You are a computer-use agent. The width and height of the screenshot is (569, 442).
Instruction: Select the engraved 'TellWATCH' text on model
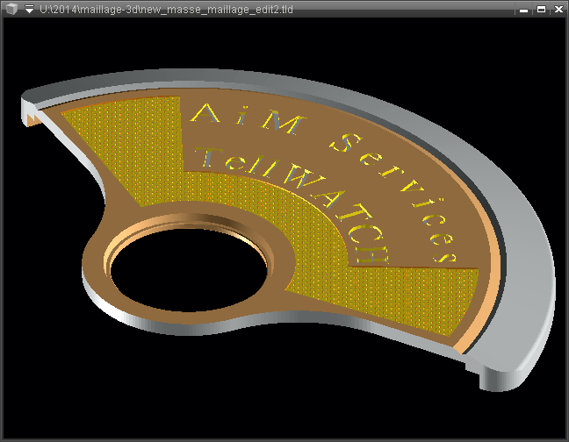coord(292,204)
